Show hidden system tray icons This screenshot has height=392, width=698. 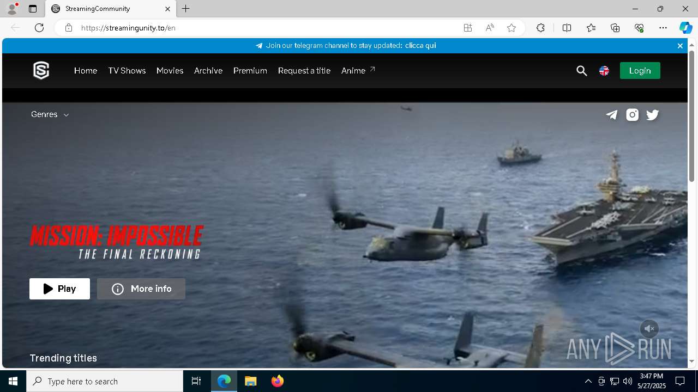[588, 381]
